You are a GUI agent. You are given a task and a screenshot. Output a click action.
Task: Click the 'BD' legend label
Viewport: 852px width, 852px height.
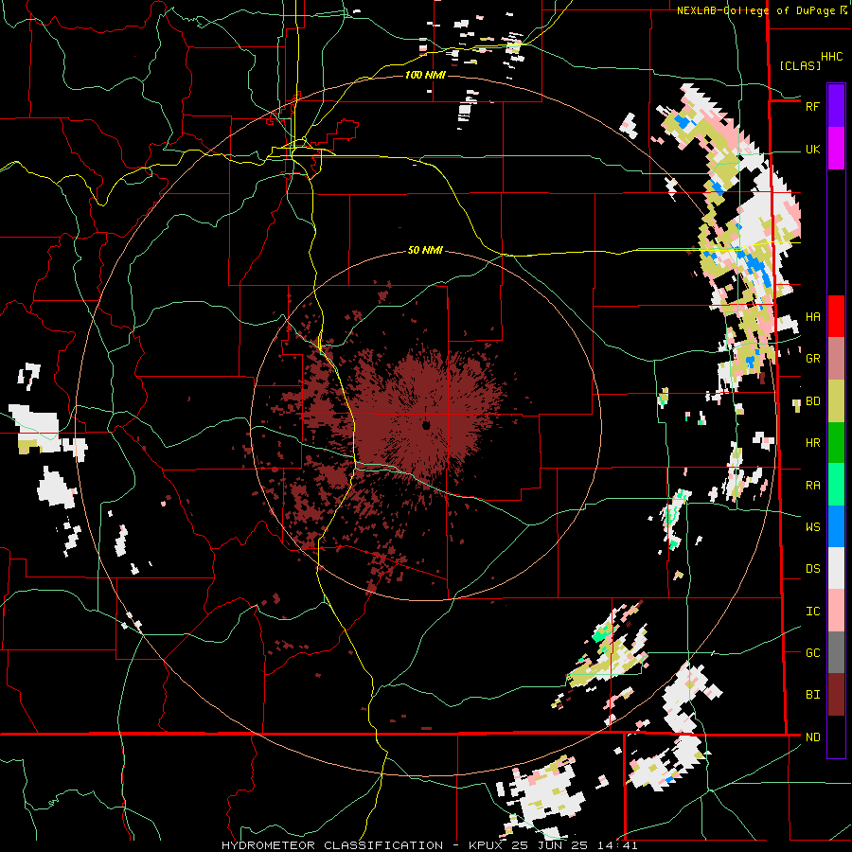pos(812,401)
